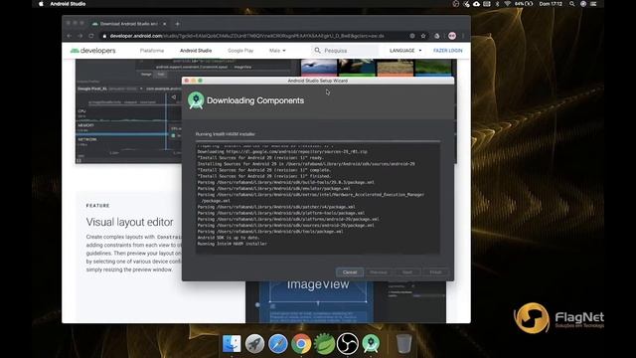Click Chrome's back arrow
636x358 pixels.
(70, 36)
